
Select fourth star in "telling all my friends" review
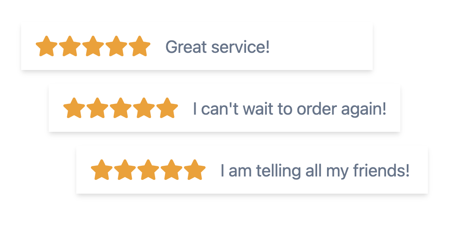click(x=171, y=170)
